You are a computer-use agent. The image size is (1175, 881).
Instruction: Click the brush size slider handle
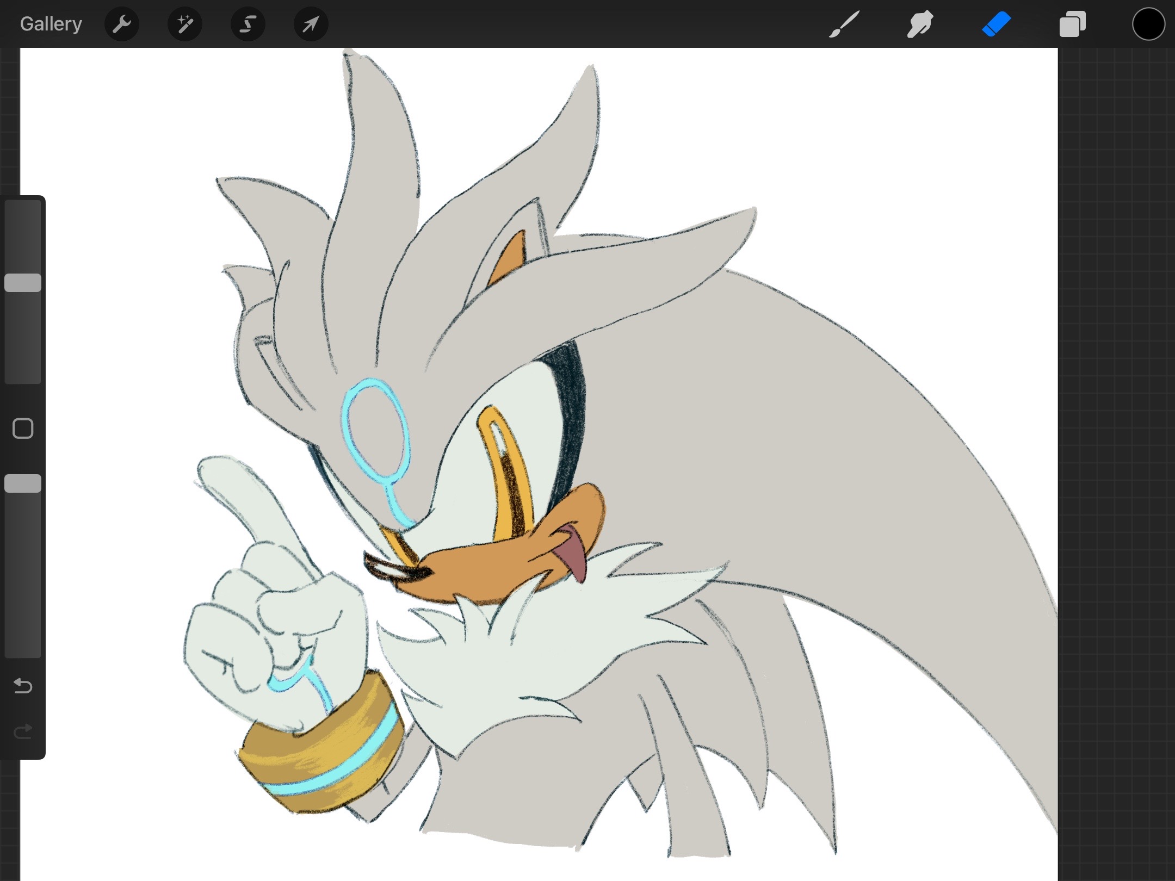coord(23,283)
